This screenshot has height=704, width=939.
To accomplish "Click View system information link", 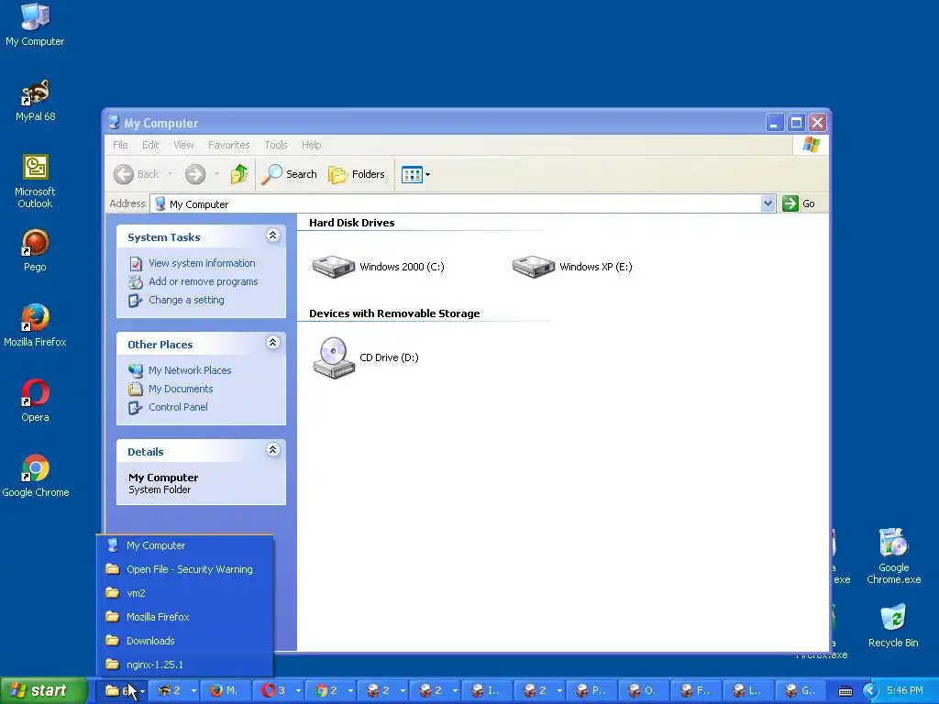I will tap(202, 263).
